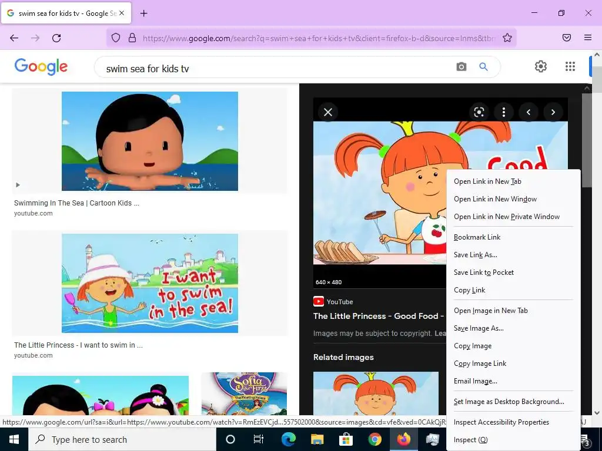Click the site security padlock icon
Viewport: 602px width, 451px height.
tap(132, 38)
